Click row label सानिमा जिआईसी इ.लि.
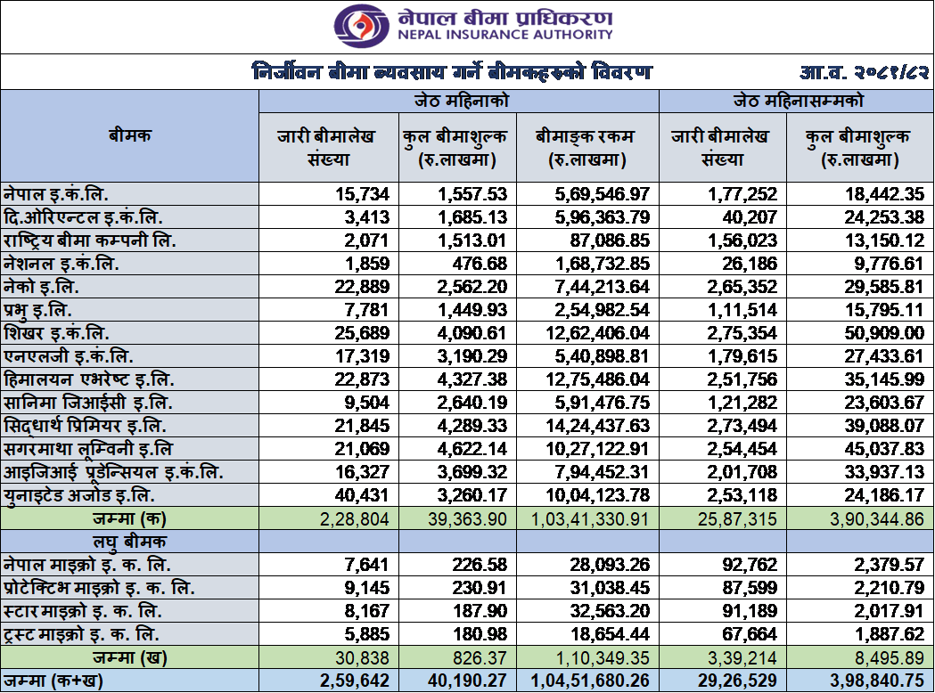This screenshot has height=693, width=935. (87, 403)
